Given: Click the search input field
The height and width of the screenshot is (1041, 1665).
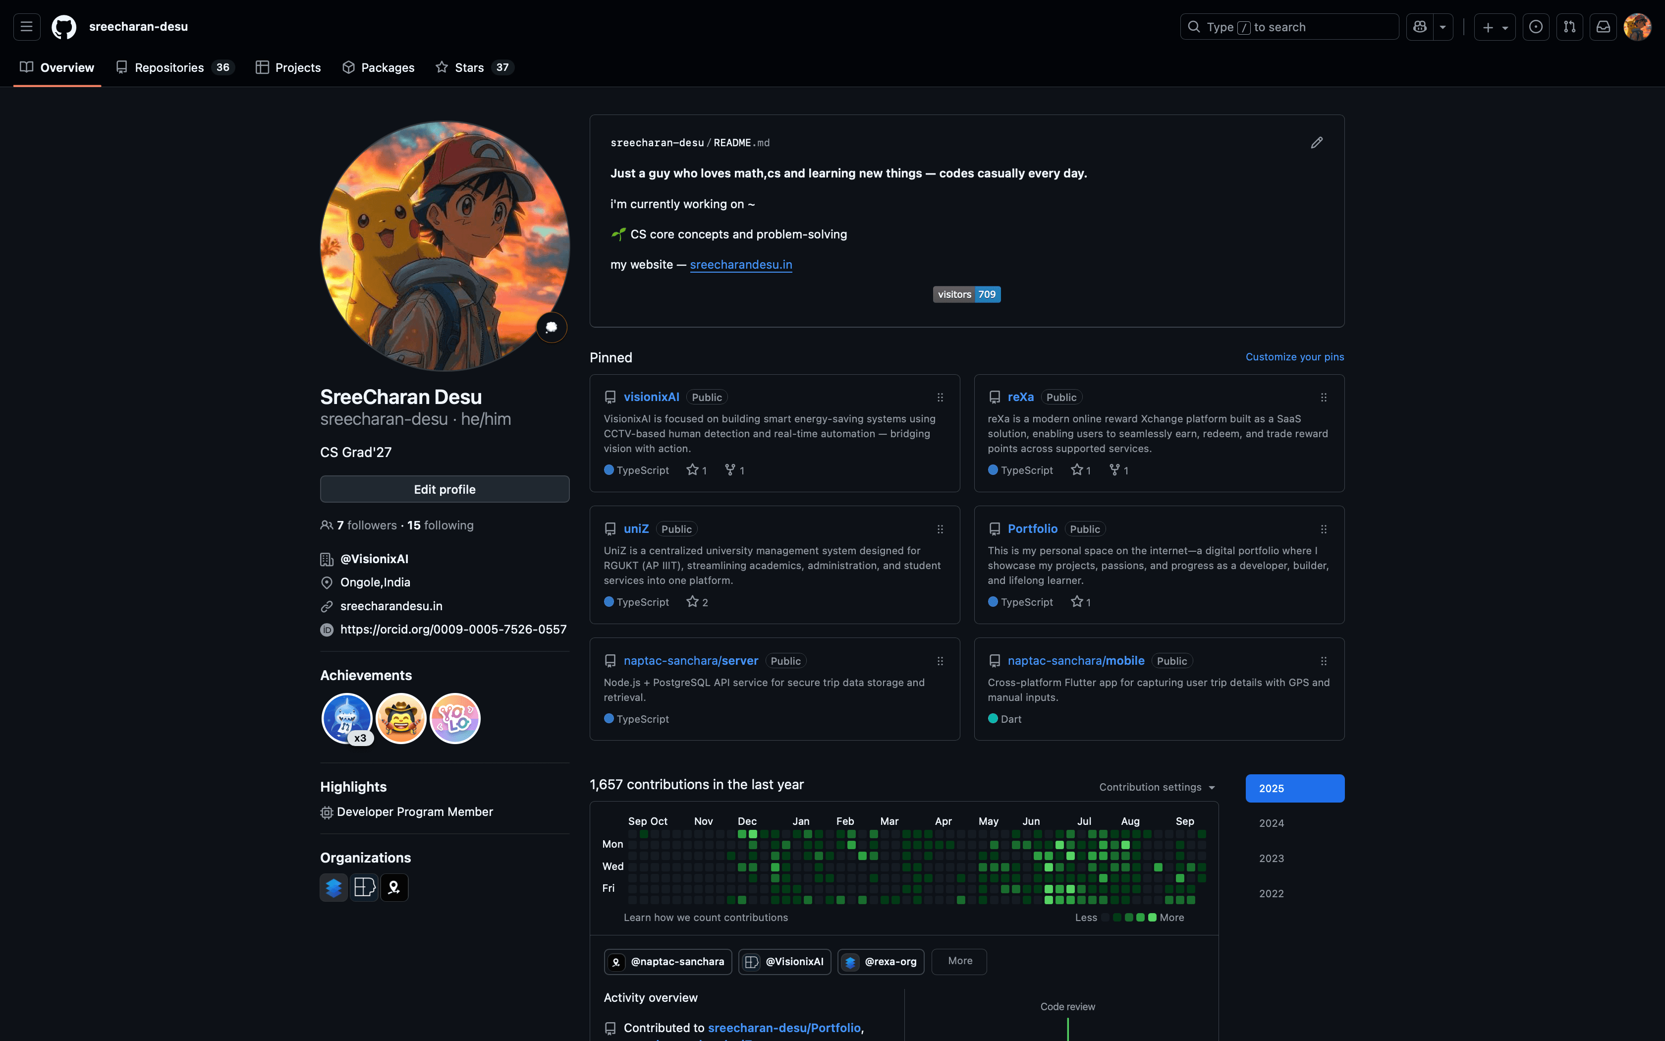Looking at the screenshot, I should (1289, 27).
